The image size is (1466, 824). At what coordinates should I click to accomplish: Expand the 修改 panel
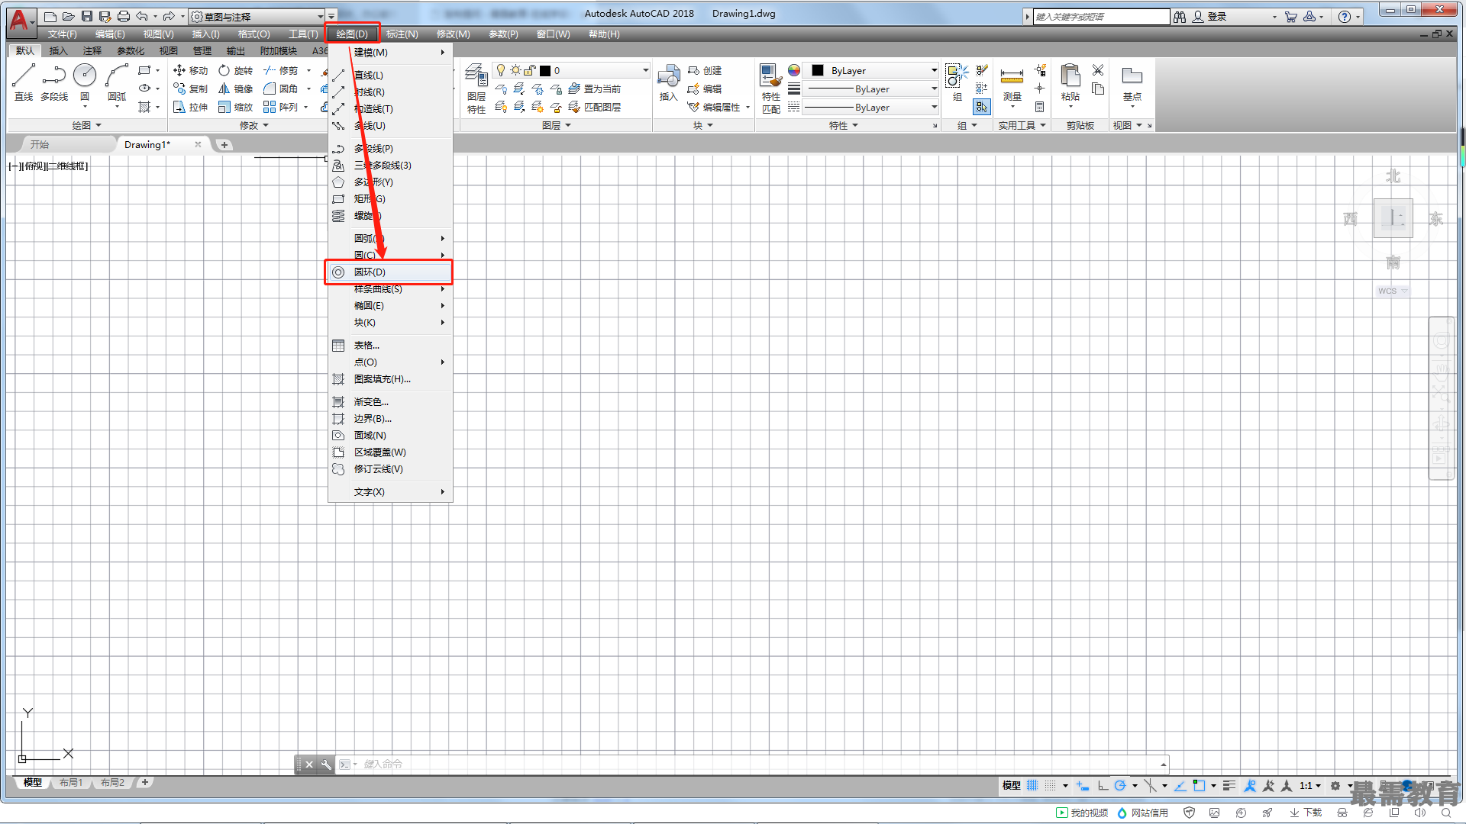[x=254, y=125]
